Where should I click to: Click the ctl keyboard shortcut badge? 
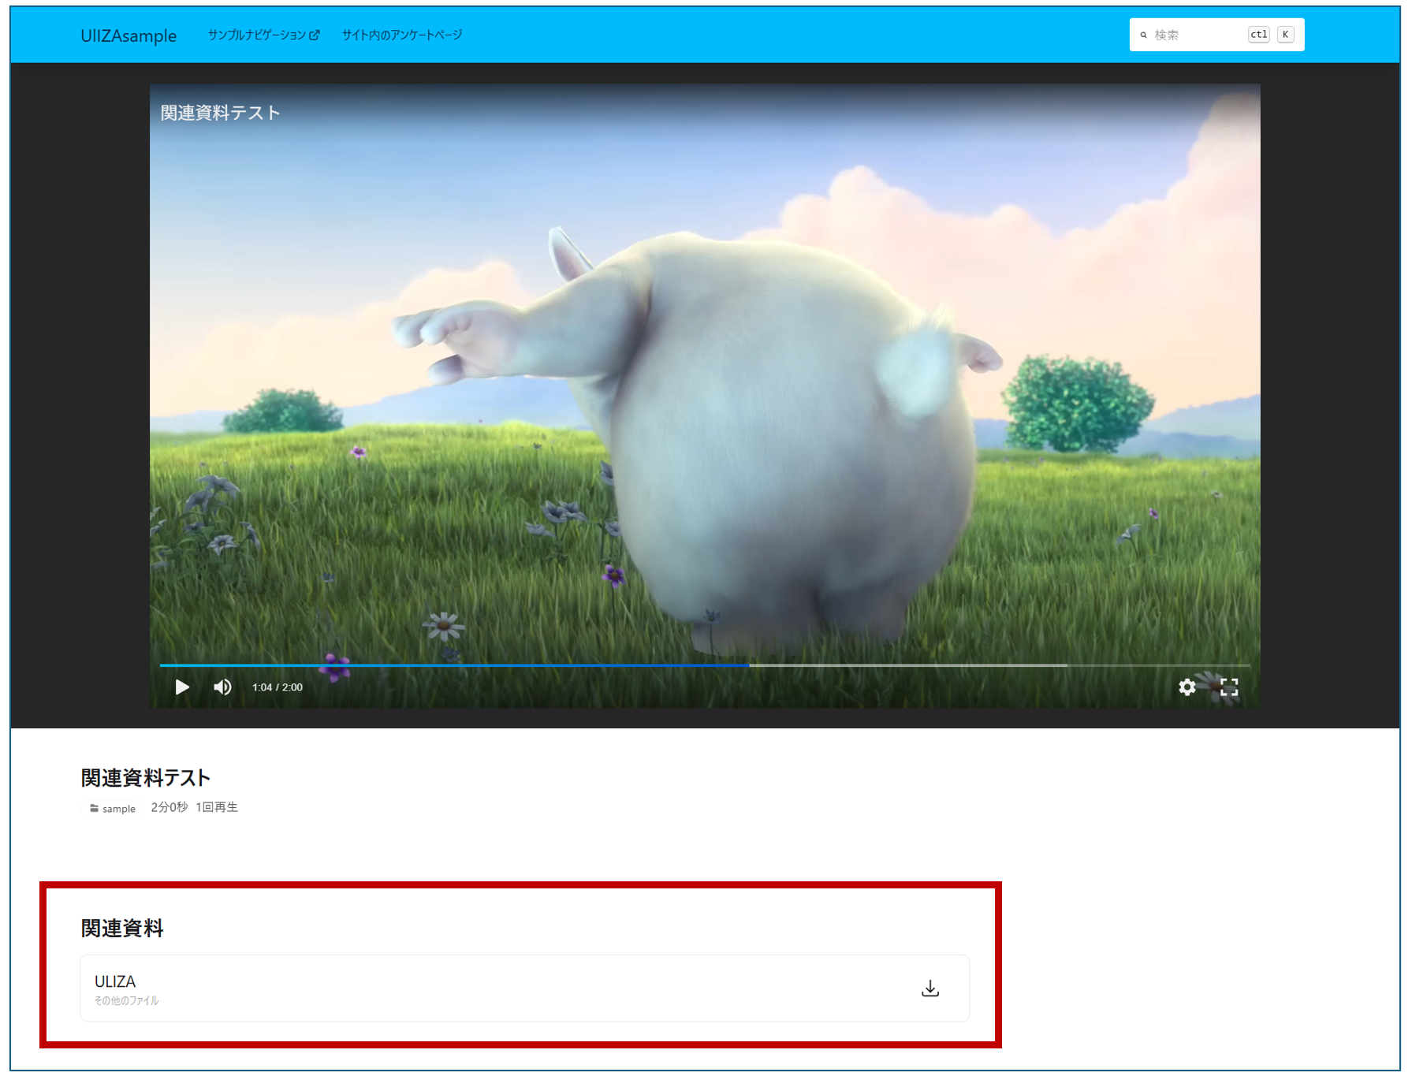point(1258,35)
